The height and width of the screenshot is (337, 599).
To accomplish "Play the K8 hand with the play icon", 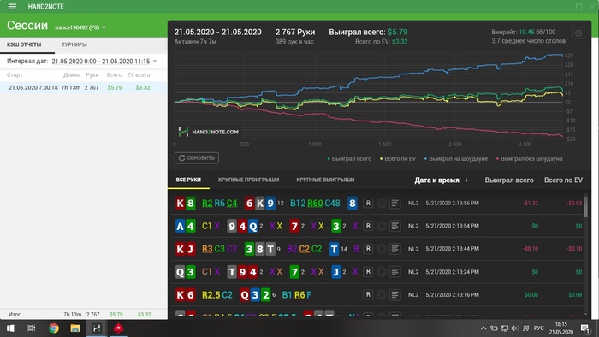I will tap(382, 203).
